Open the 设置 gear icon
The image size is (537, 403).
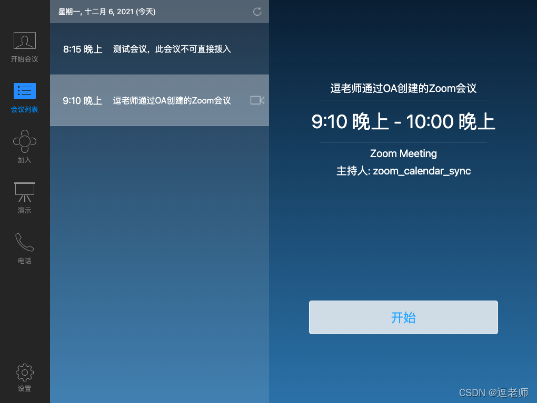click(25, 372)
